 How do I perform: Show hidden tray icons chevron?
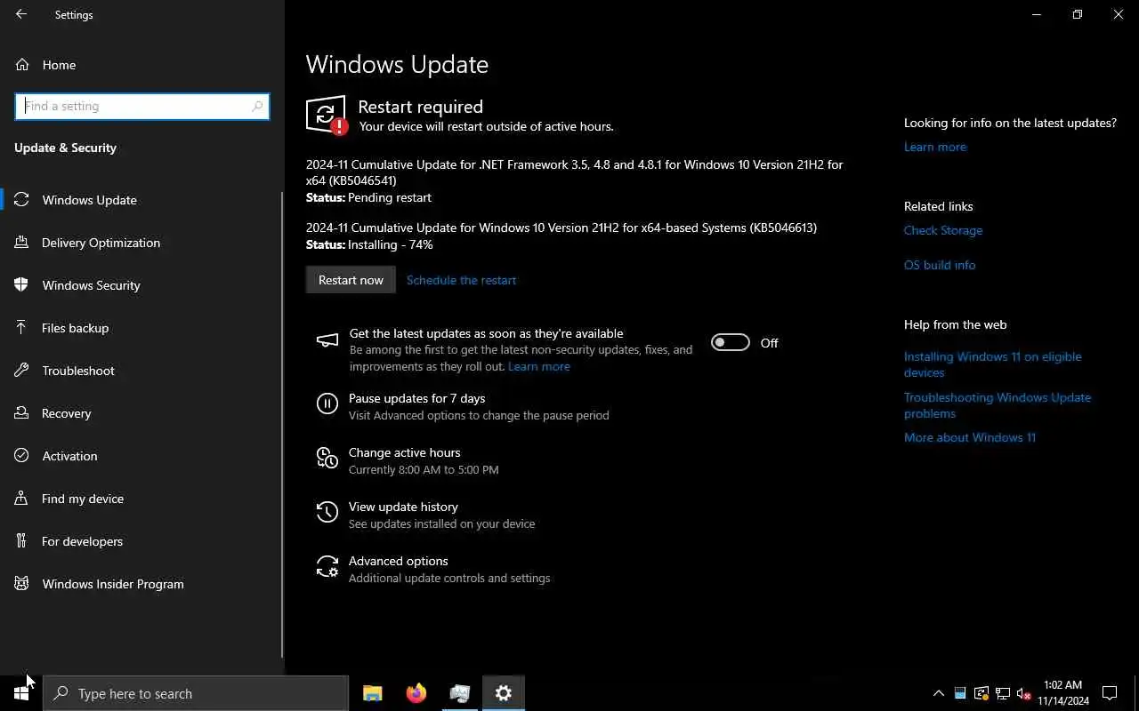click(x=938, y=693)
